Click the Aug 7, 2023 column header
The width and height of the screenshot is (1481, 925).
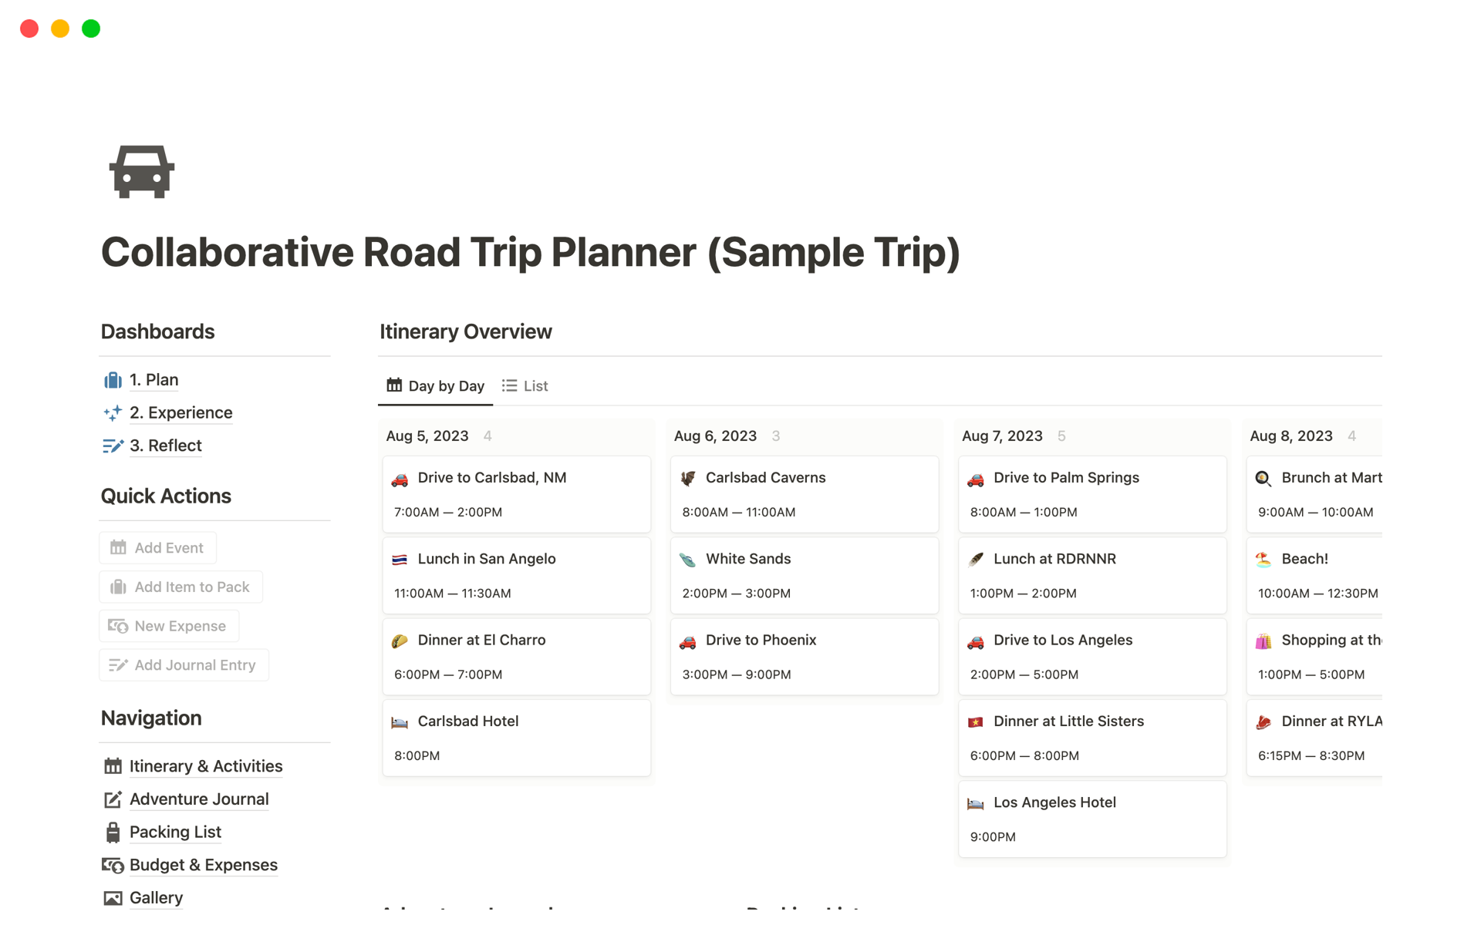pos(1002,436)
